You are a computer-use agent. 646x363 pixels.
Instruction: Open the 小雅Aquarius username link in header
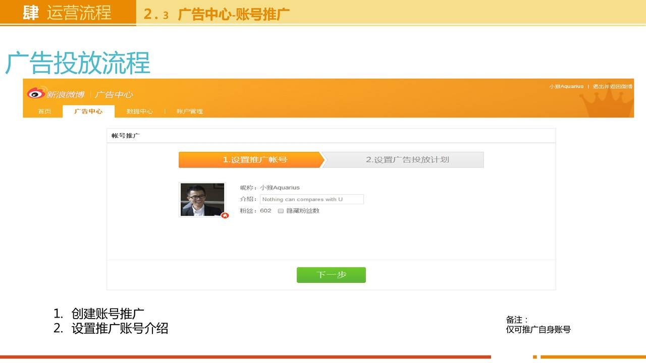566,87
